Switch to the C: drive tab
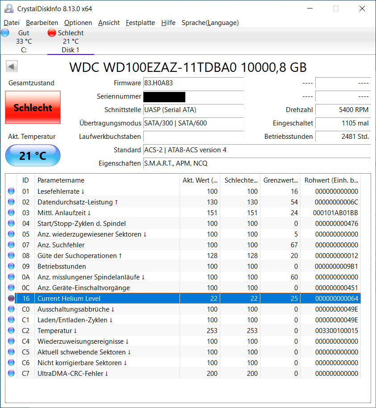 pos(24,41)
